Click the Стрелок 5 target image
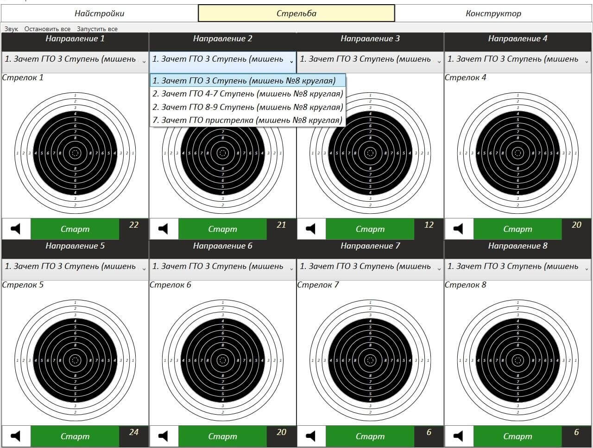The width and height of the screenshot is (593, 448). (75, 360)
